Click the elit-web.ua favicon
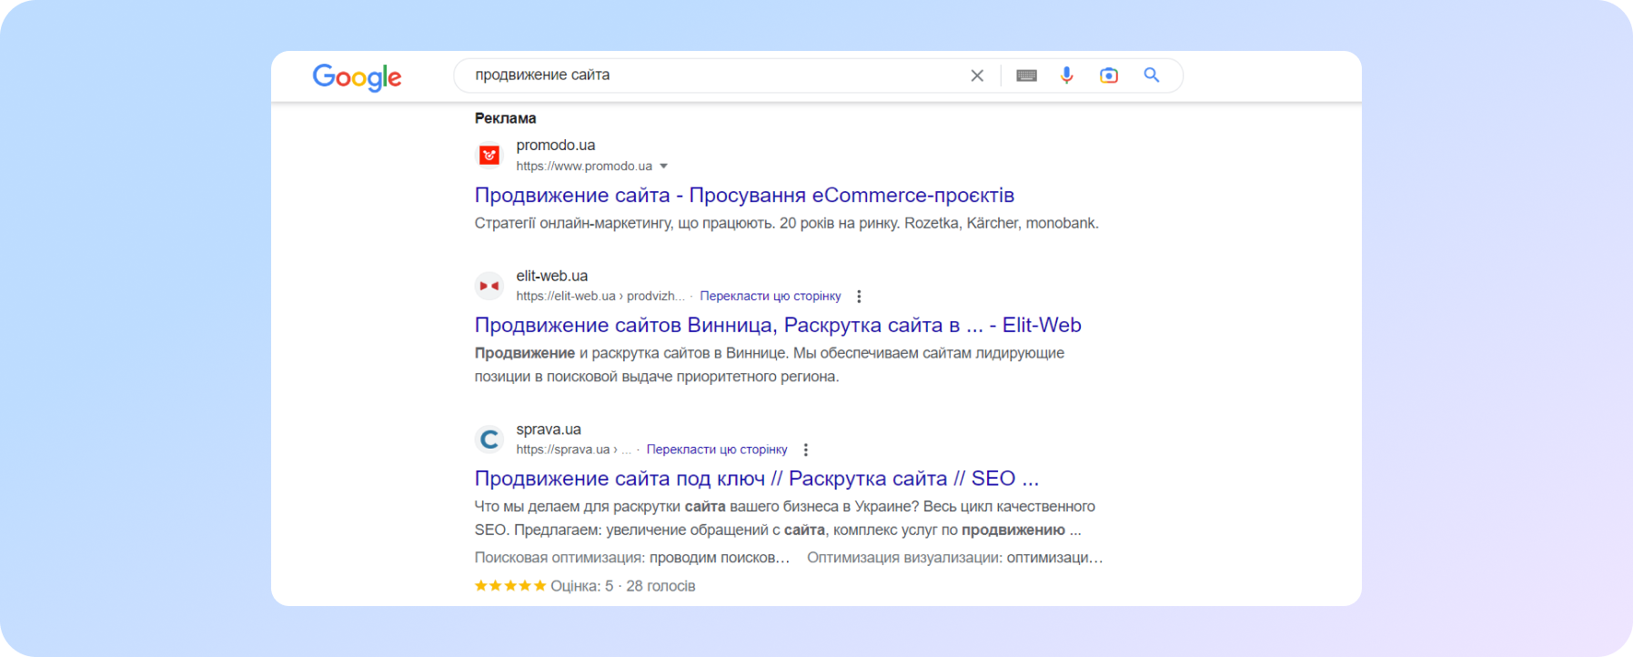This screenshot has width=1633, height=657. click(489, 286)
